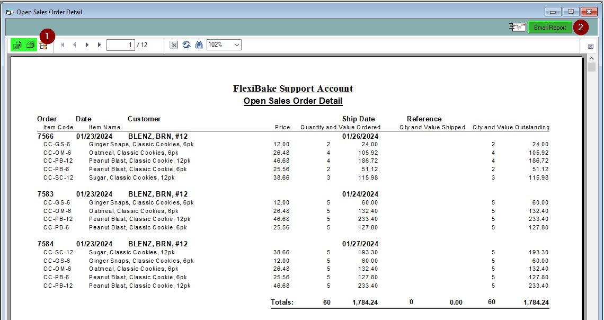Click the Ship Date column header
Screen dimensions: 604x320
pos(358,119)
